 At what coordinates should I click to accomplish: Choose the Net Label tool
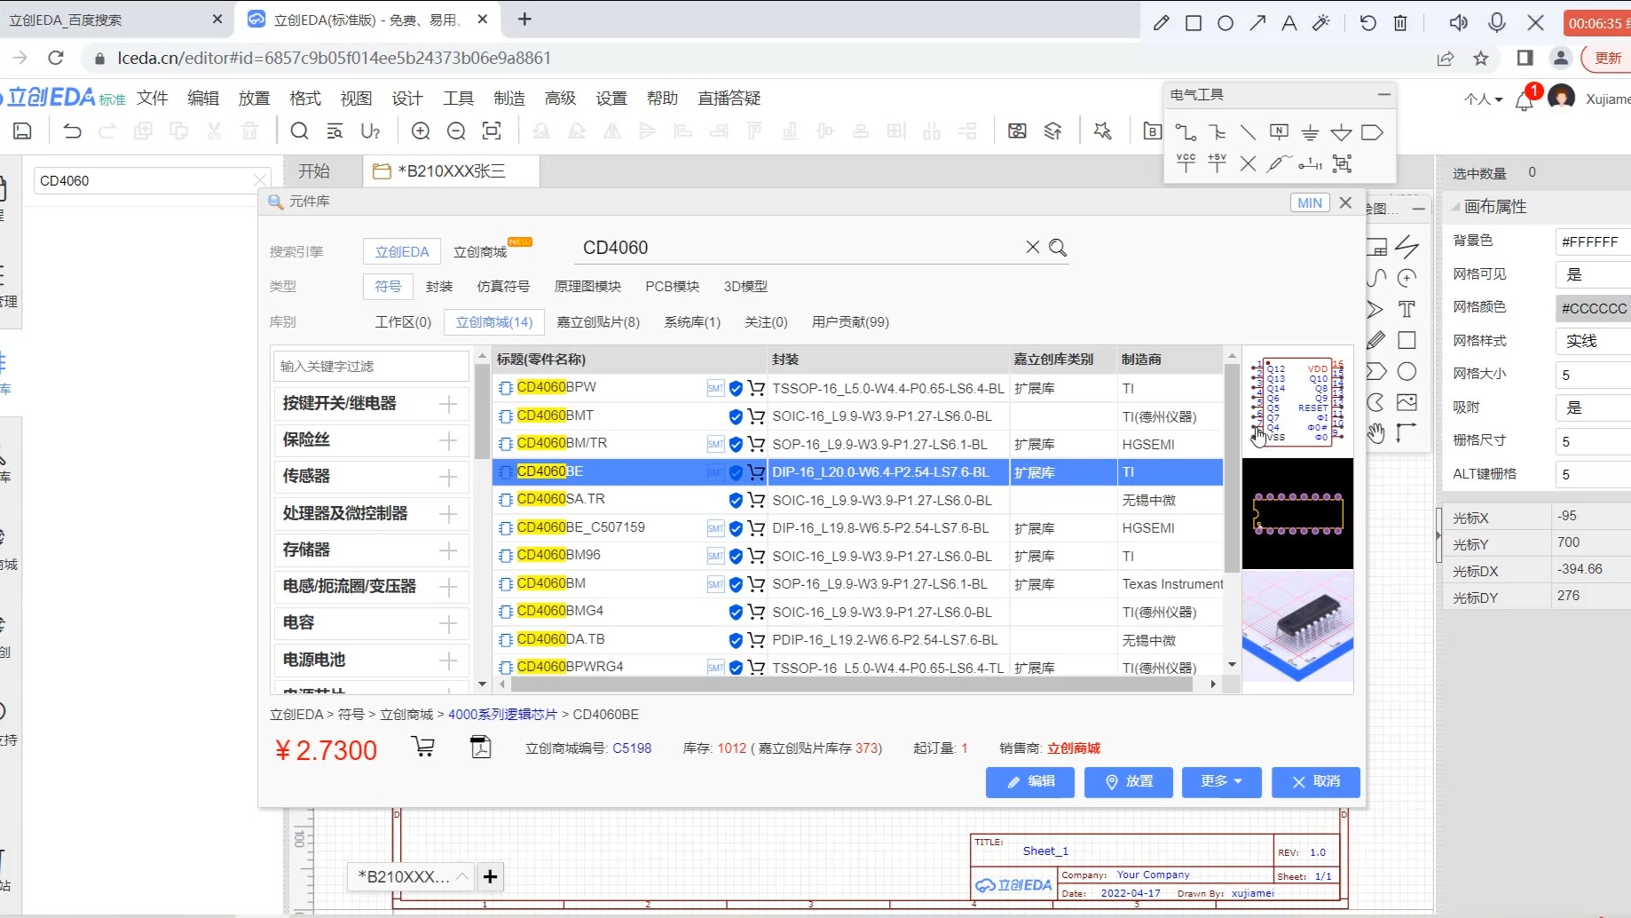pyautogui.click(x=1279, y=133)
